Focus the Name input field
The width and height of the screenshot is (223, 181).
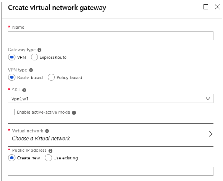[x=110, y=36]
